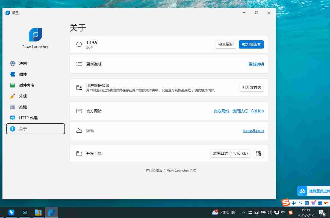Open the icons8.com link

(253, 130)
